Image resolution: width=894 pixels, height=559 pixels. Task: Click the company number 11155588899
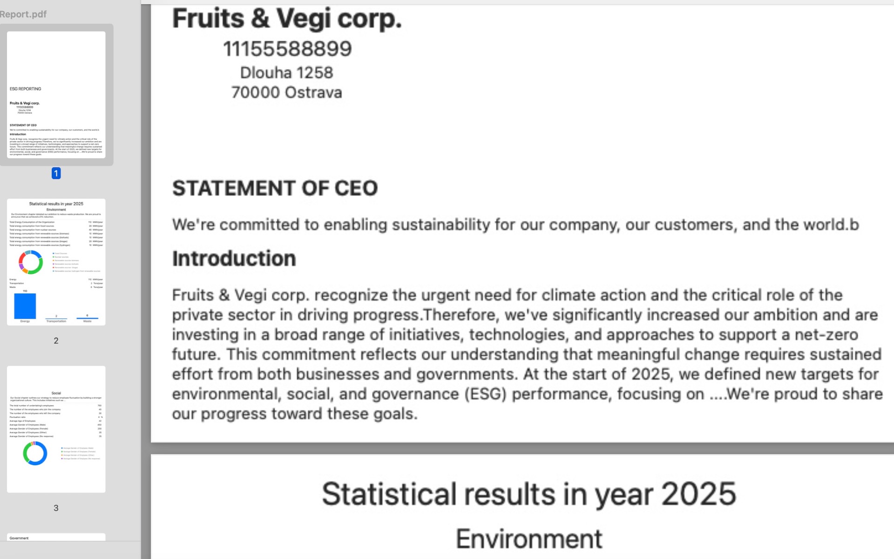coord(287,49)
